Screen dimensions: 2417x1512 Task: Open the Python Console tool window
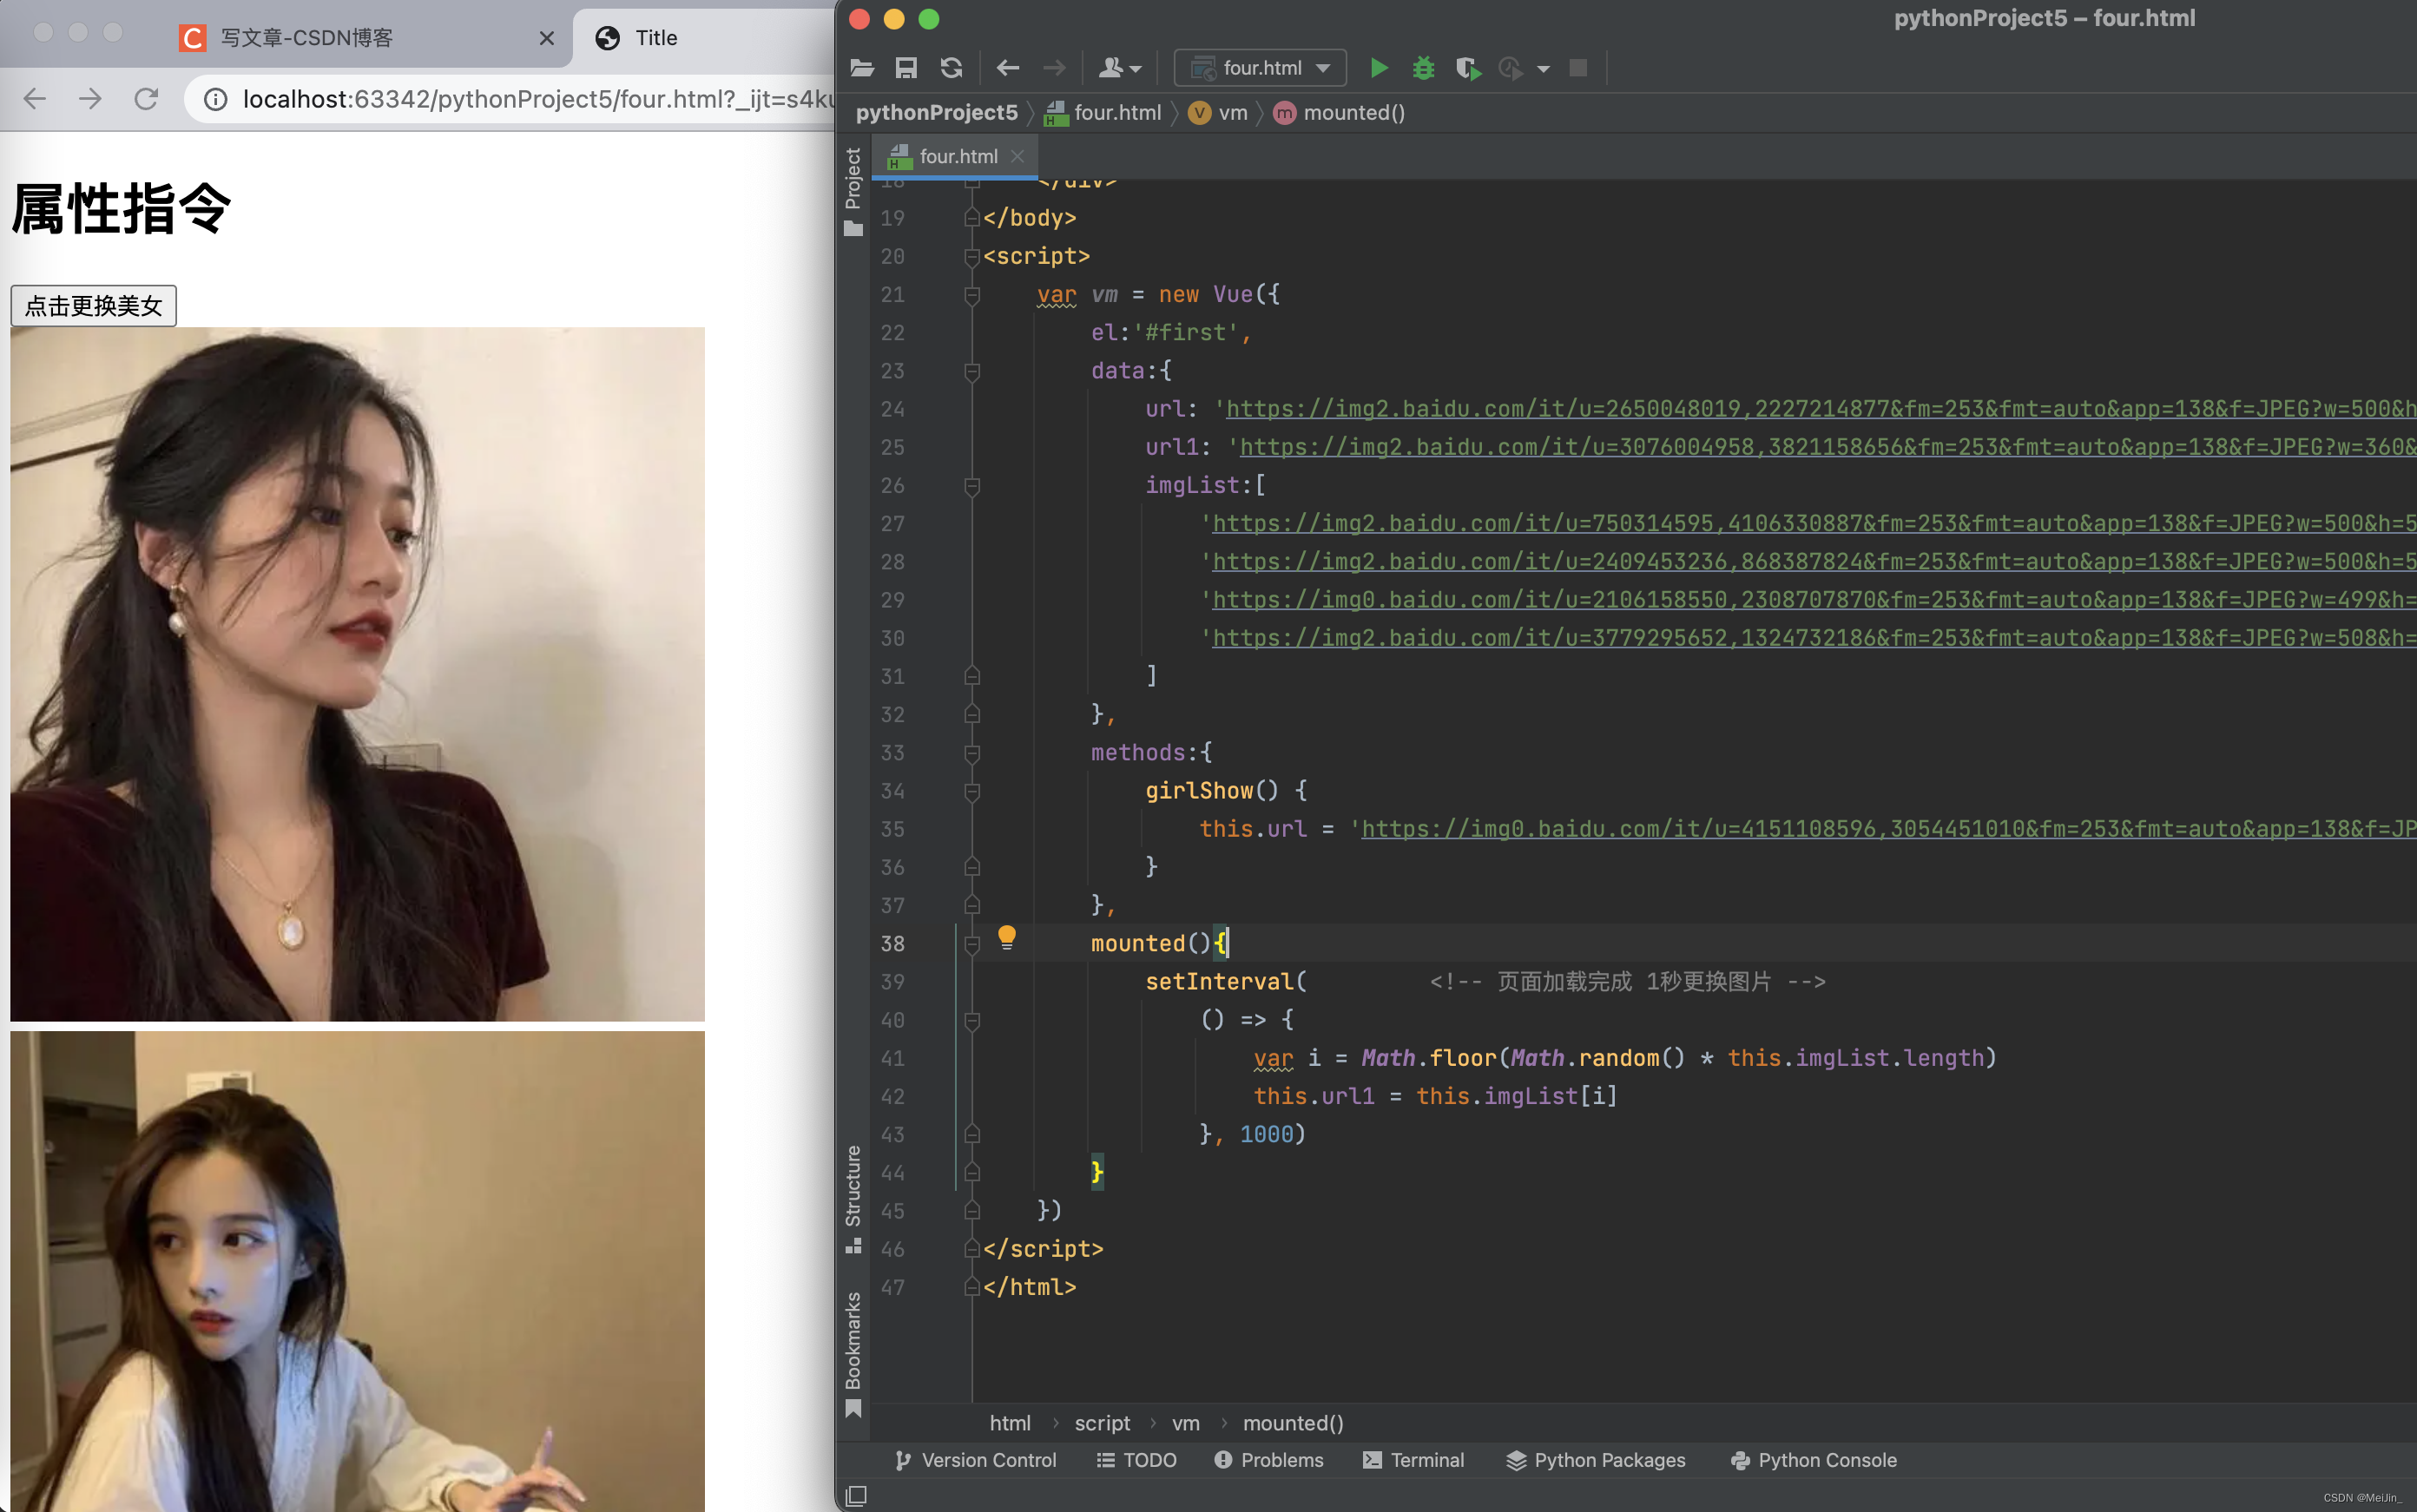click(1813, 1459)
